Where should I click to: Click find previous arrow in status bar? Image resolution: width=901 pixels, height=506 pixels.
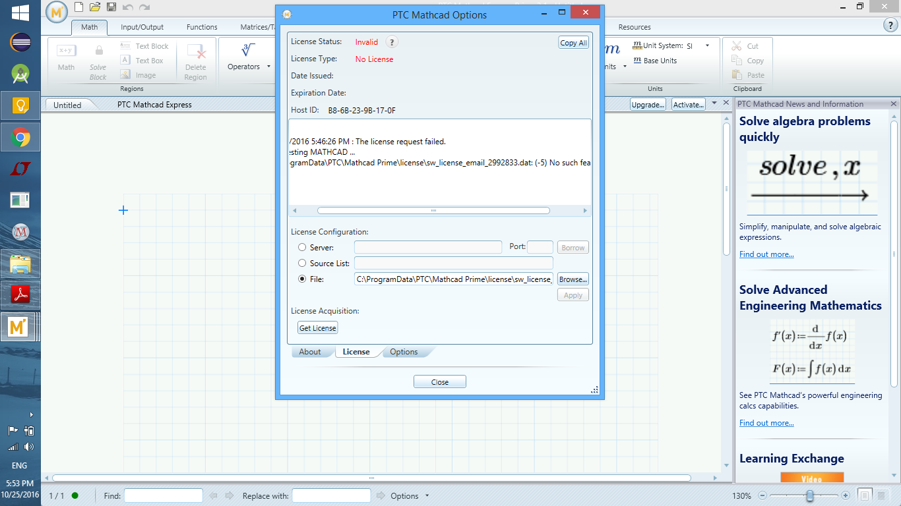pos(213,495)
